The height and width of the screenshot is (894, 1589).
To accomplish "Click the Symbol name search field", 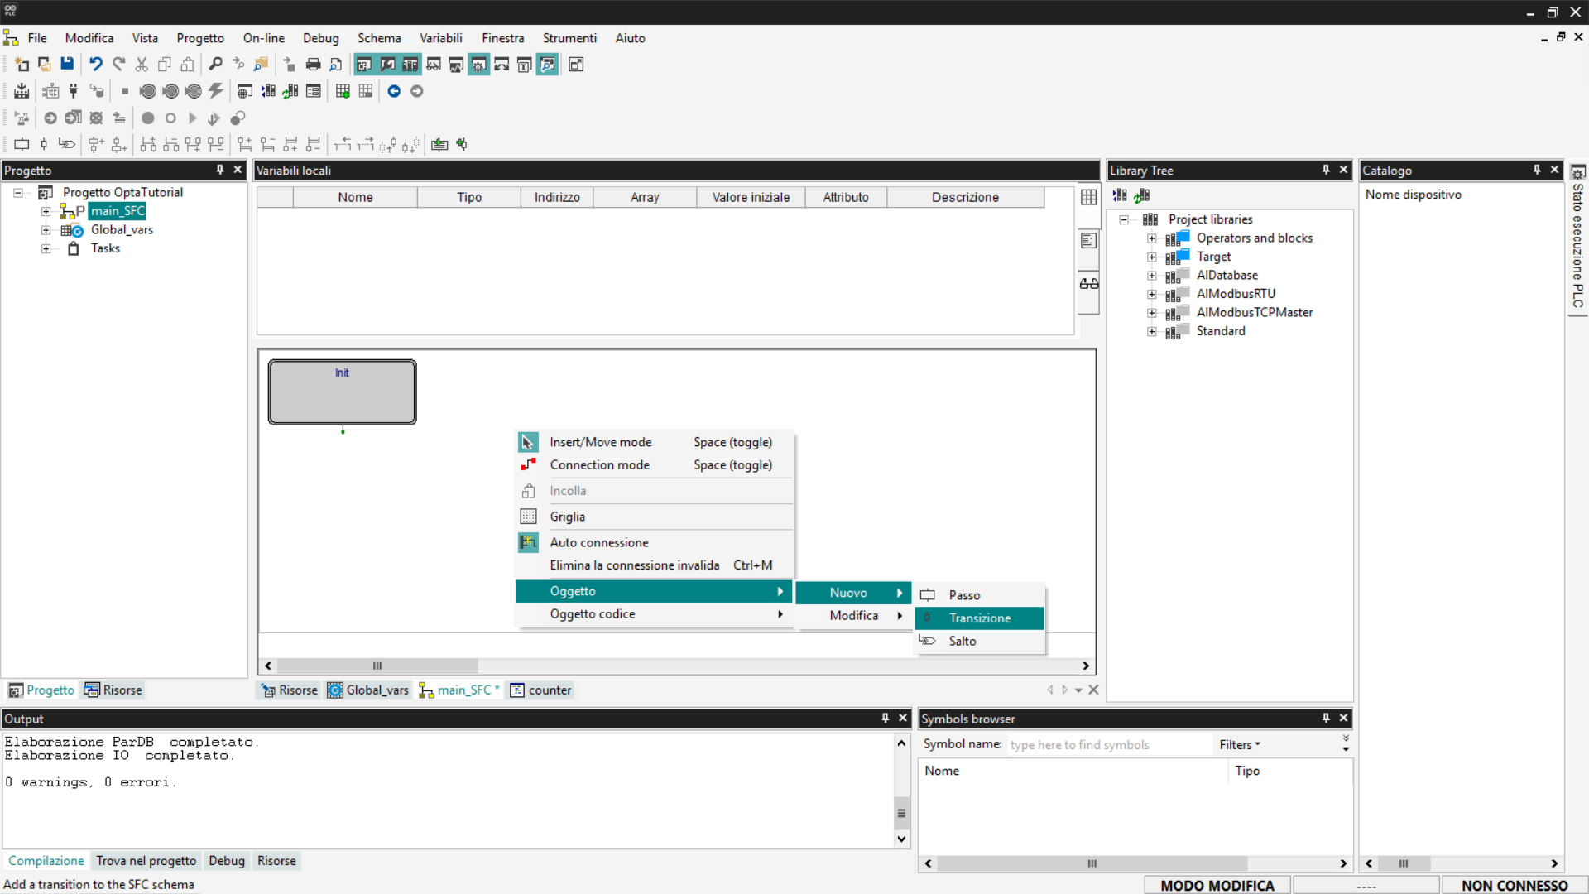I will pos(1107,744).
